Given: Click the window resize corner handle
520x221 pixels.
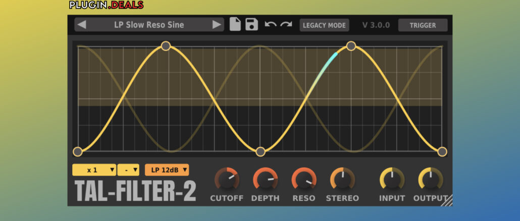Looking at the screenshot, I should click(447, 201).
